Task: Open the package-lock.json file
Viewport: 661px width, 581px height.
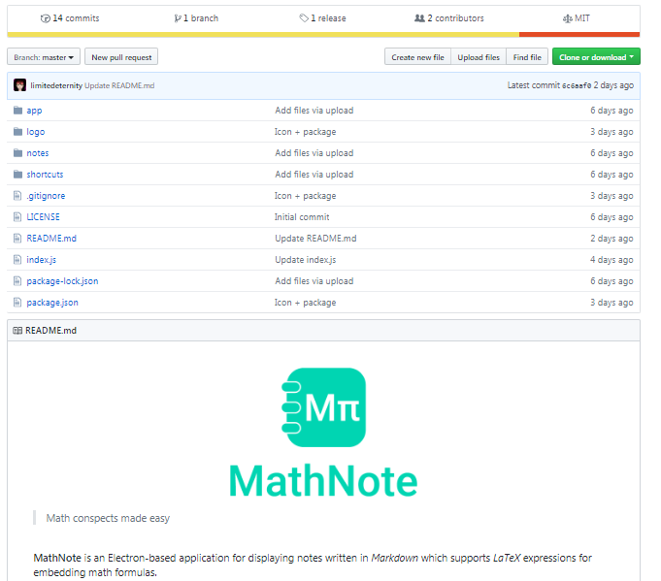Action: tap(62, 281)
